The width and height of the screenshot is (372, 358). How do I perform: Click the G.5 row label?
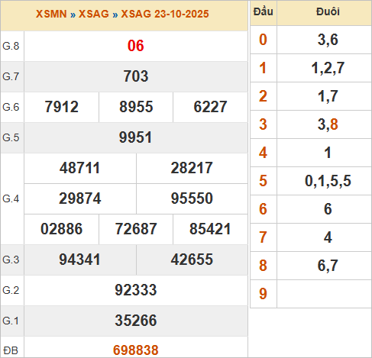point(11,137)
